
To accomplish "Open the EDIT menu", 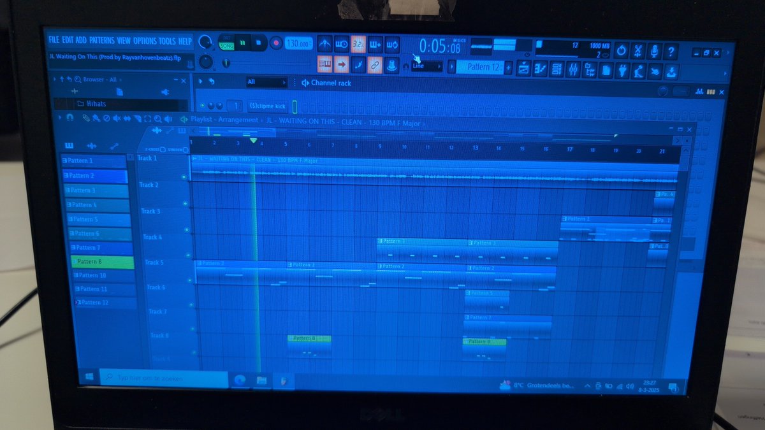I will pos(68,41).
